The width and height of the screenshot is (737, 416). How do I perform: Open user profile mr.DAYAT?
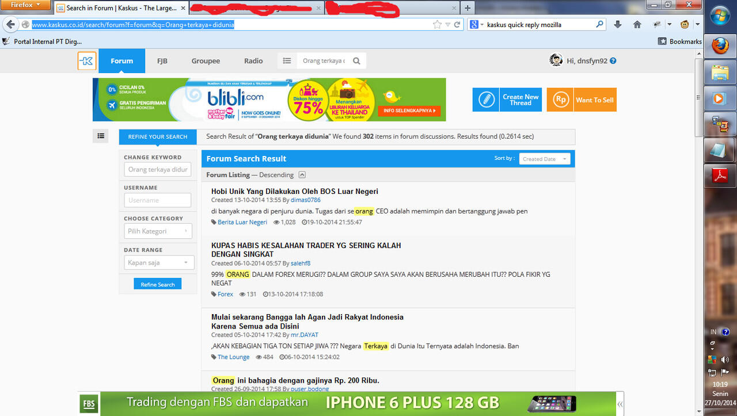(x=305, y=335)
